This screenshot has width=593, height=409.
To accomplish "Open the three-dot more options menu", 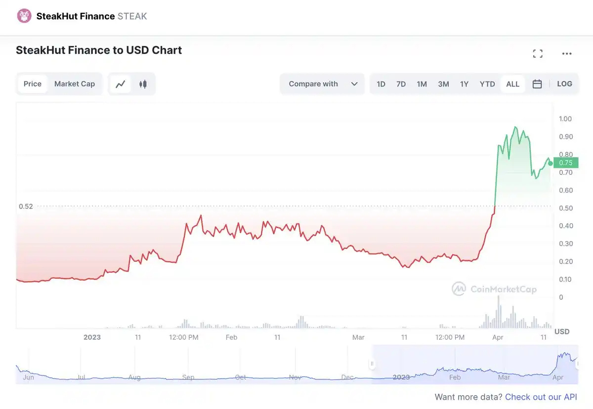I will (567, 54).
